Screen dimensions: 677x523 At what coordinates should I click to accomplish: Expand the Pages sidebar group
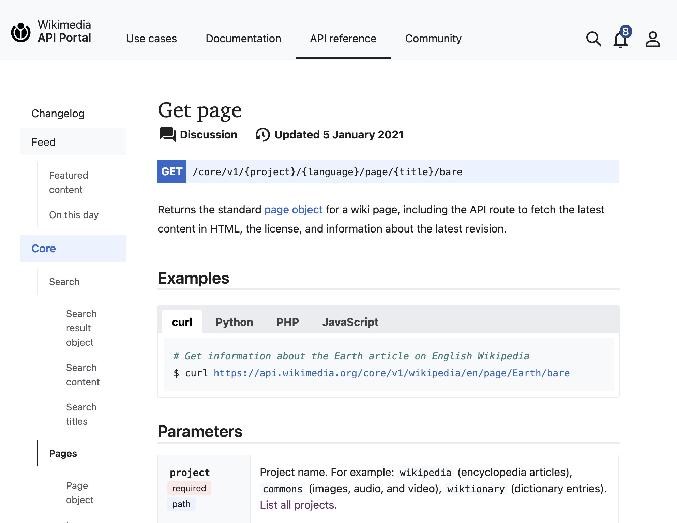coord(63,453)
